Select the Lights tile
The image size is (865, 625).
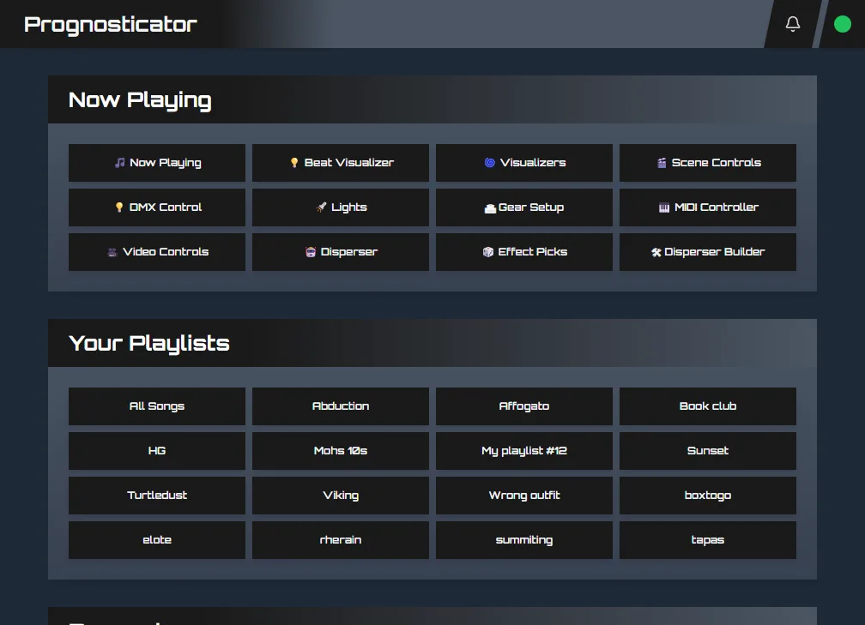pyautogui.click(x=341, y=207)
